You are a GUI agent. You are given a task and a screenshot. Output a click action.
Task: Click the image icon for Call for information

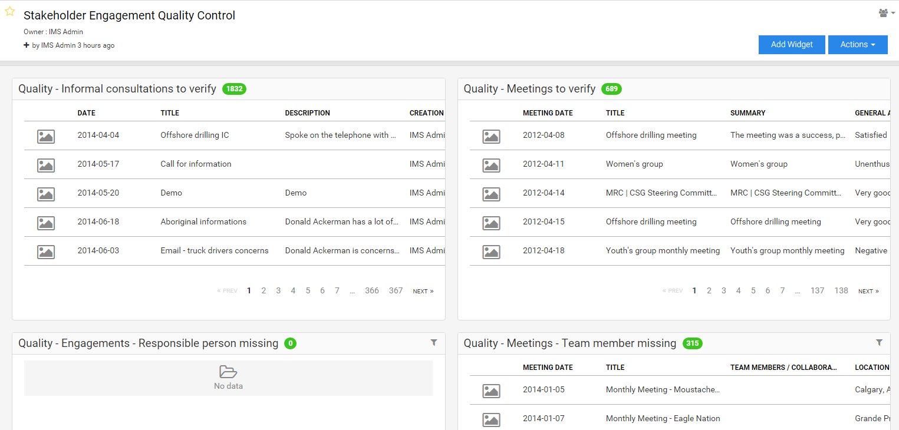[46, 166]
